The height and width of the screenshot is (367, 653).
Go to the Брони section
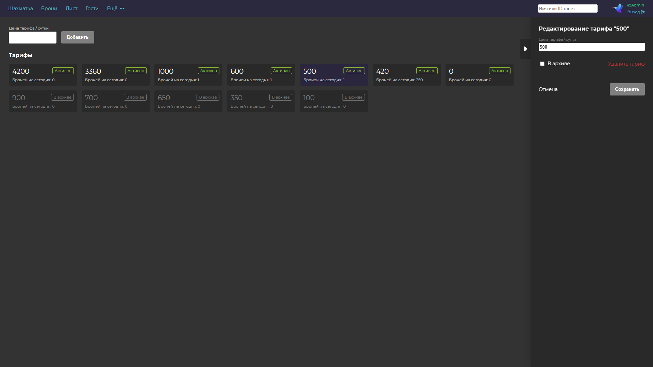click(49, 8)
